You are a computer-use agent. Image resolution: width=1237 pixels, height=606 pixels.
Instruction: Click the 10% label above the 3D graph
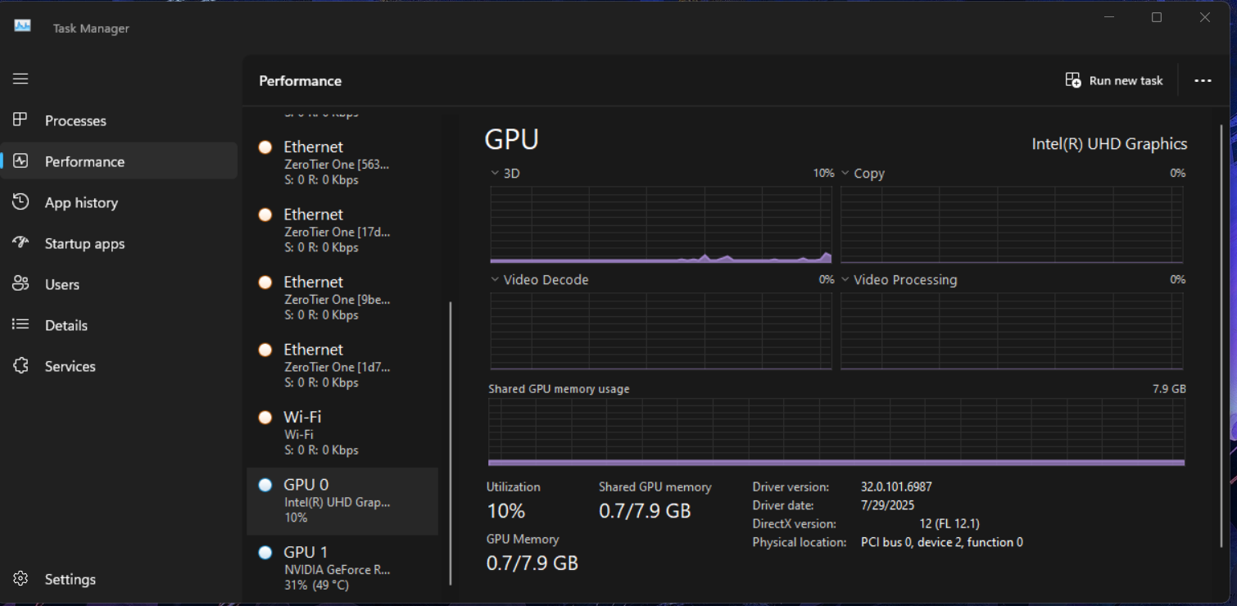tap(823, 174)
